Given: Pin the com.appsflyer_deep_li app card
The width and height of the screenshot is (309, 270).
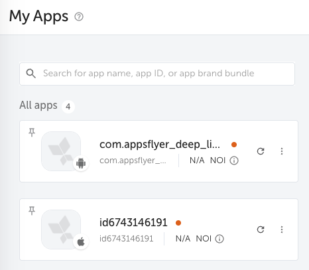Looking at the screenshot, I should pos(32,132).
